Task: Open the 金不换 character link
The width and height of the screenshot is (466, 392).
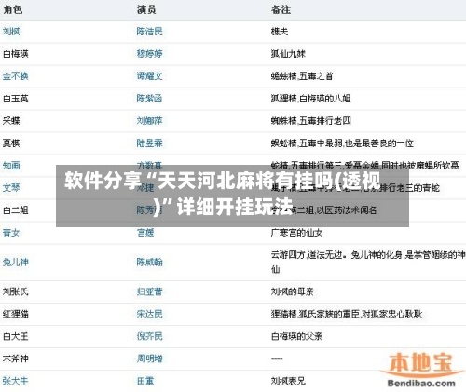Action: point(16,76)
